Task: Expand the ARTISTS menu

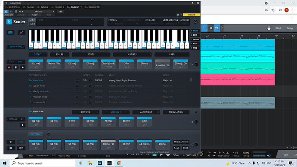Action: (132, 54)
